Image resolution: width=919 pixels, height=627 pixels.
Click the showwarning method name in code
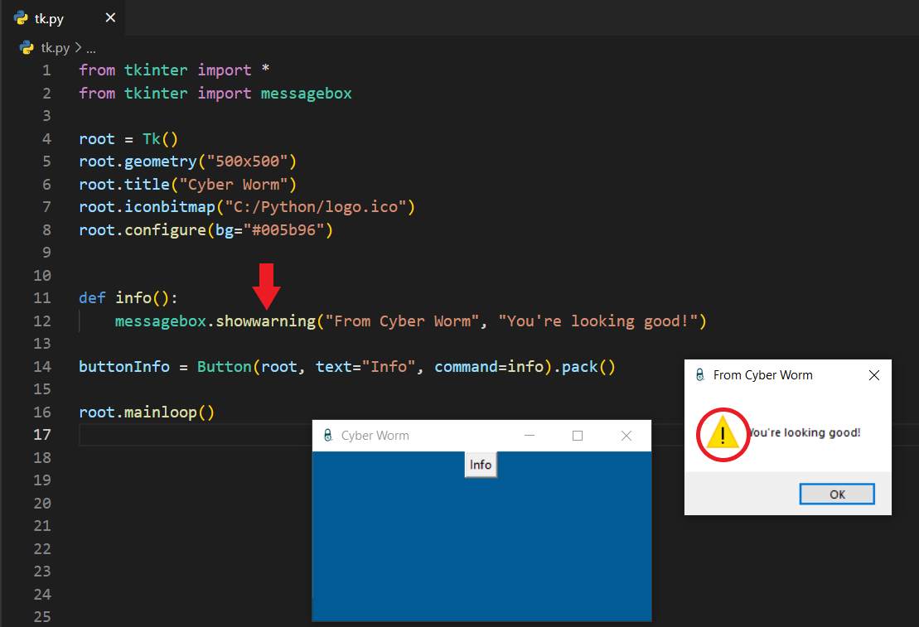click(x=265, y=321)
